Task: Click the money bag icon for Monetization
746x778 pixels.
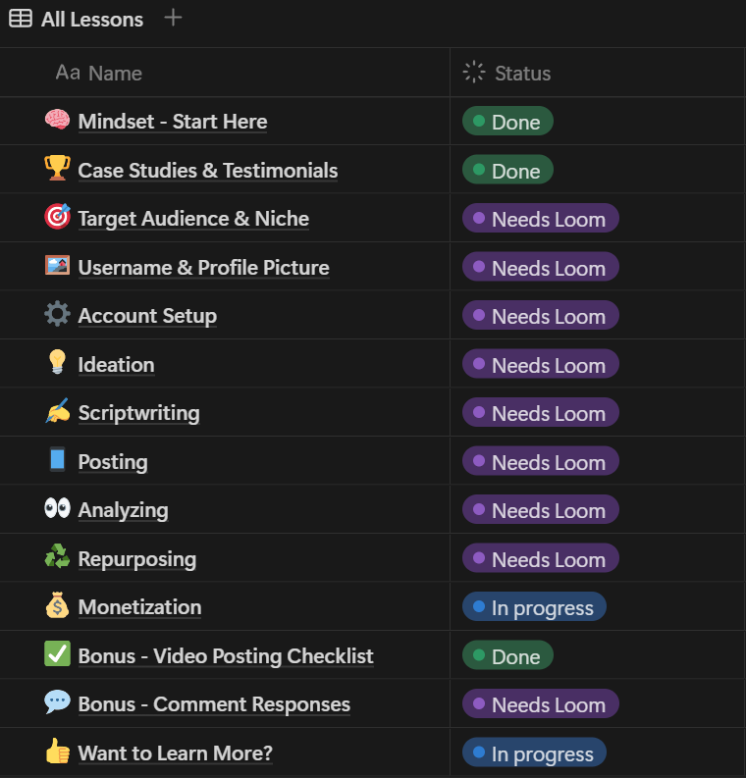Action: pyautogui.click(x=58, y=606)
